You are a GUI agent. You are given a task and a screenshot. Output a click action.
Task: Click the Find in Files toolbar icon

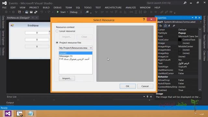click(x=87, y=12)
